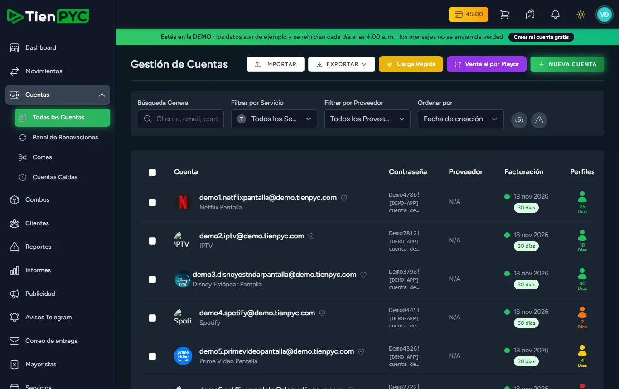The width and height of the screenshot is (619, 389).
Task: Go to Dashboard in the sidebar
Action: pos(58,48)
